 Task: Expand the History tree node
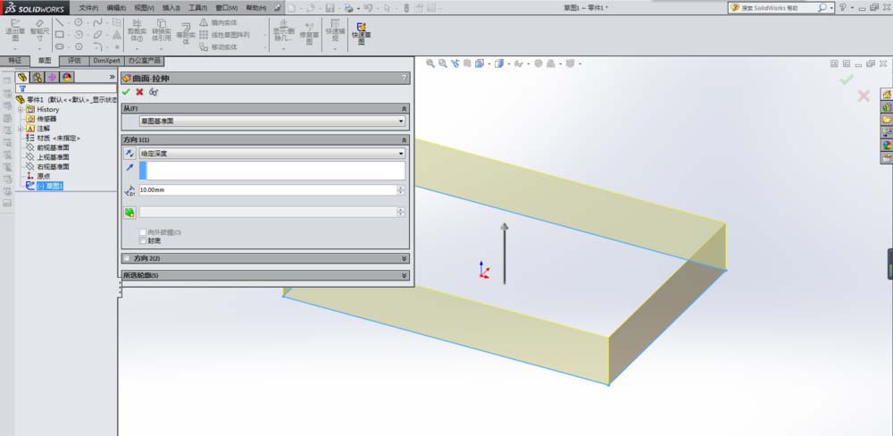pyautogui.click(x=21, y=109)
